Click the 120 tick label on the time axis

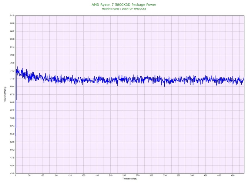pyautogui.click(x=70, y=175)
